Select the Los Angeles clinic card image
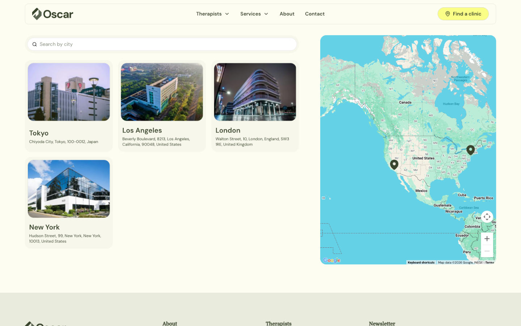This screenshot has width=521, height=326. (162, 92)
